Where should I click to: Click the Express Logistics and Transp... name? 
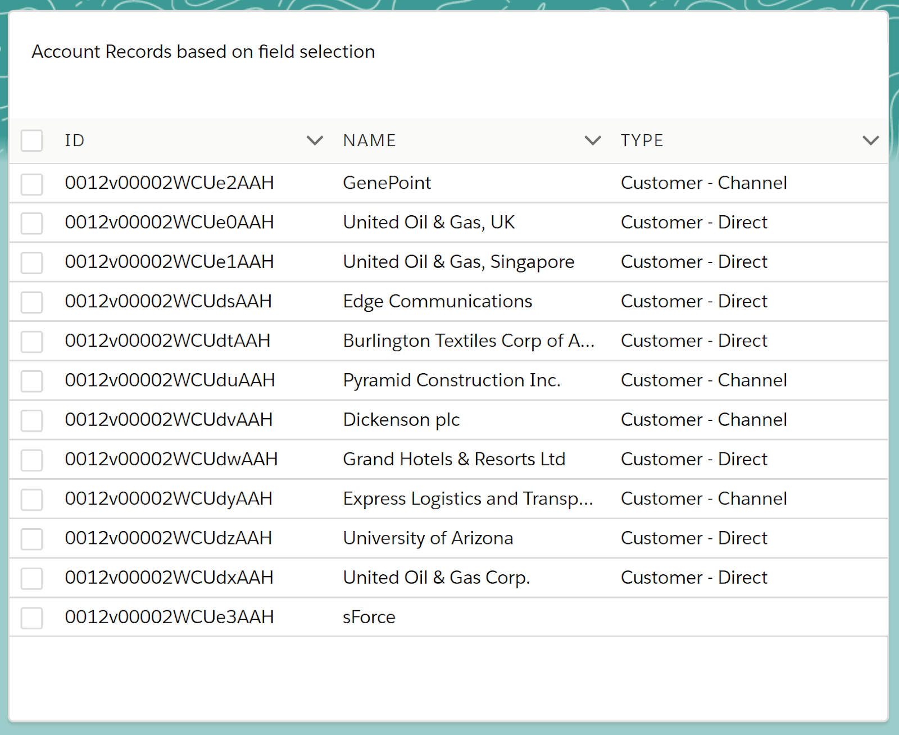point(468,498)
